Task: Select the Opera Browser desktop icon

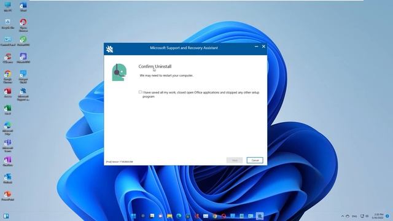Action: (23, 25)
